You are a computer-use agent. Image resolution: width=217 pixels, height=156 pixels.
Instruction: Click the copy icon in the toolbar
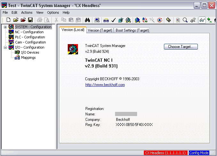(64, 20)
